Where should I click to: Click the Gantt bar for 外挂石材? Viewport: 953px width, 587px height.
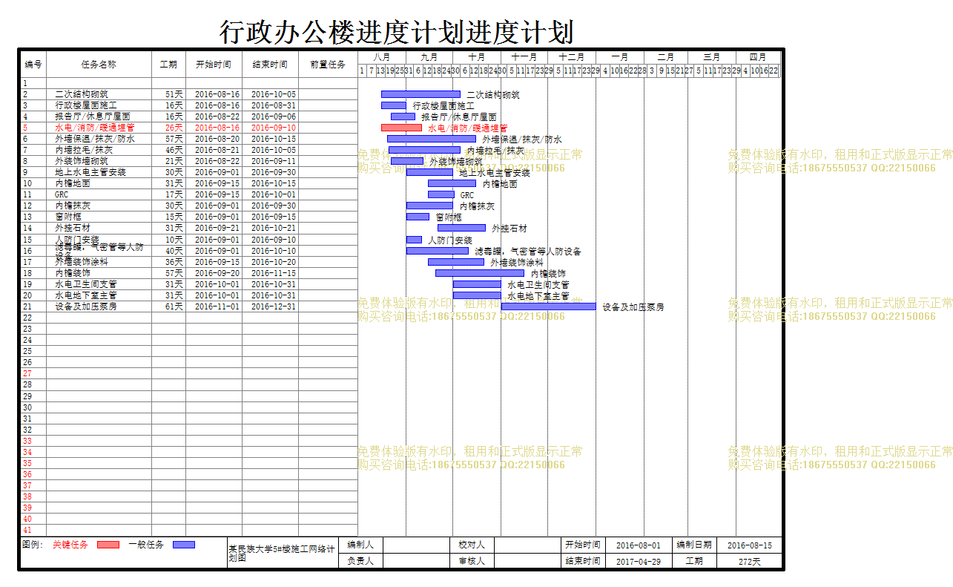461,228
